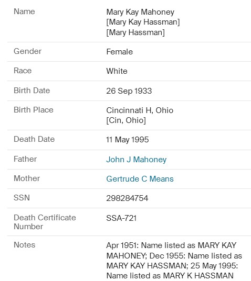Click the Birth Place field label

point(34,110)
